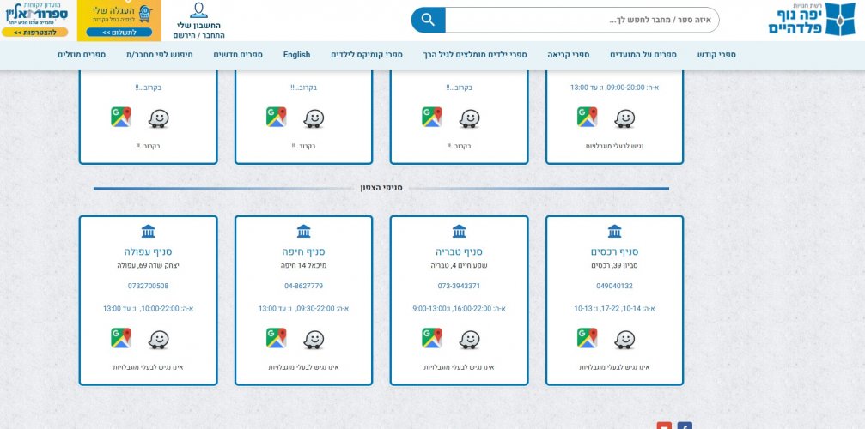The image size is (865, 429).
Task: Switch site language to English
Action: [x=296, y=55]
